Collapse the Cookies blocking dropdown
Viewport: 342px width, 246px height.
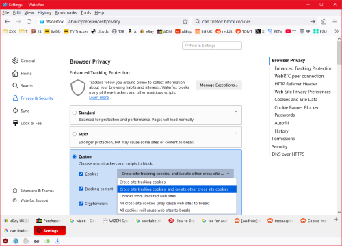[x=175, y=174]
